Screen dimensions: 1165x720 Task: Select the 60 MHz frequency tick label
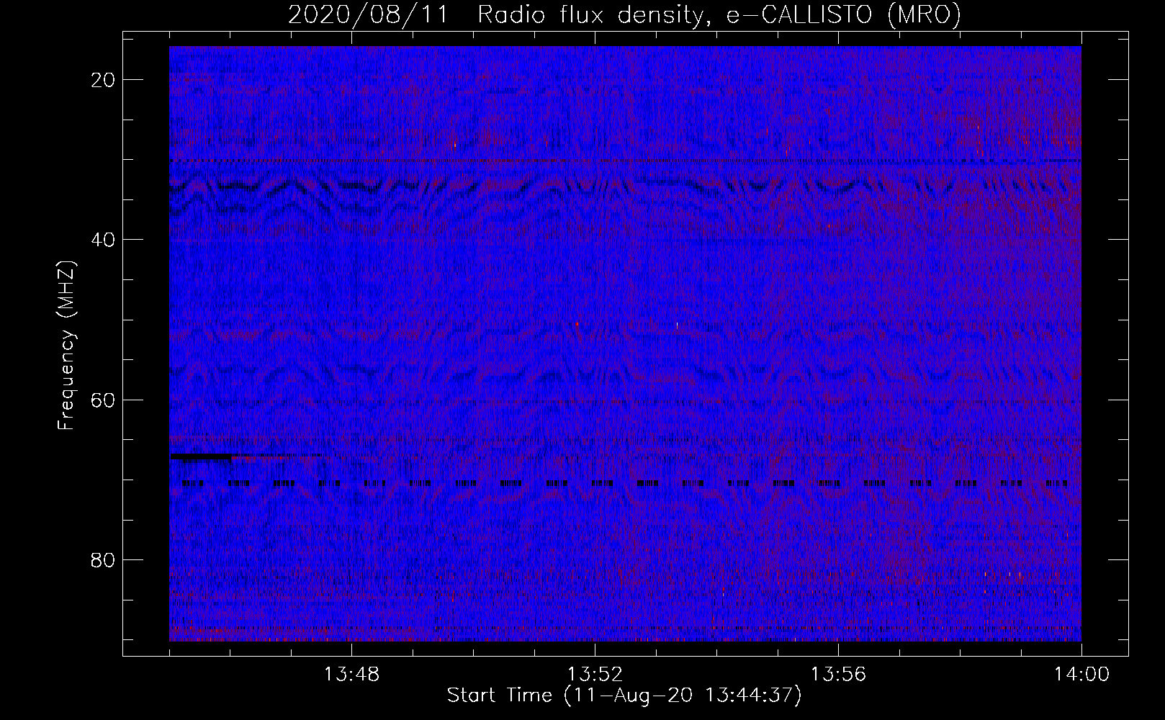pyautogui.click(x=104, y=400)
